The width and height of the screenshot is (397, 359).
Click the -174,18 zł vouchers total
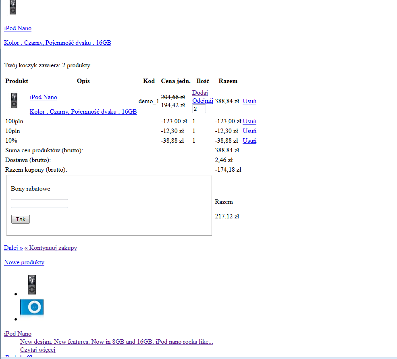coord(228,170)
